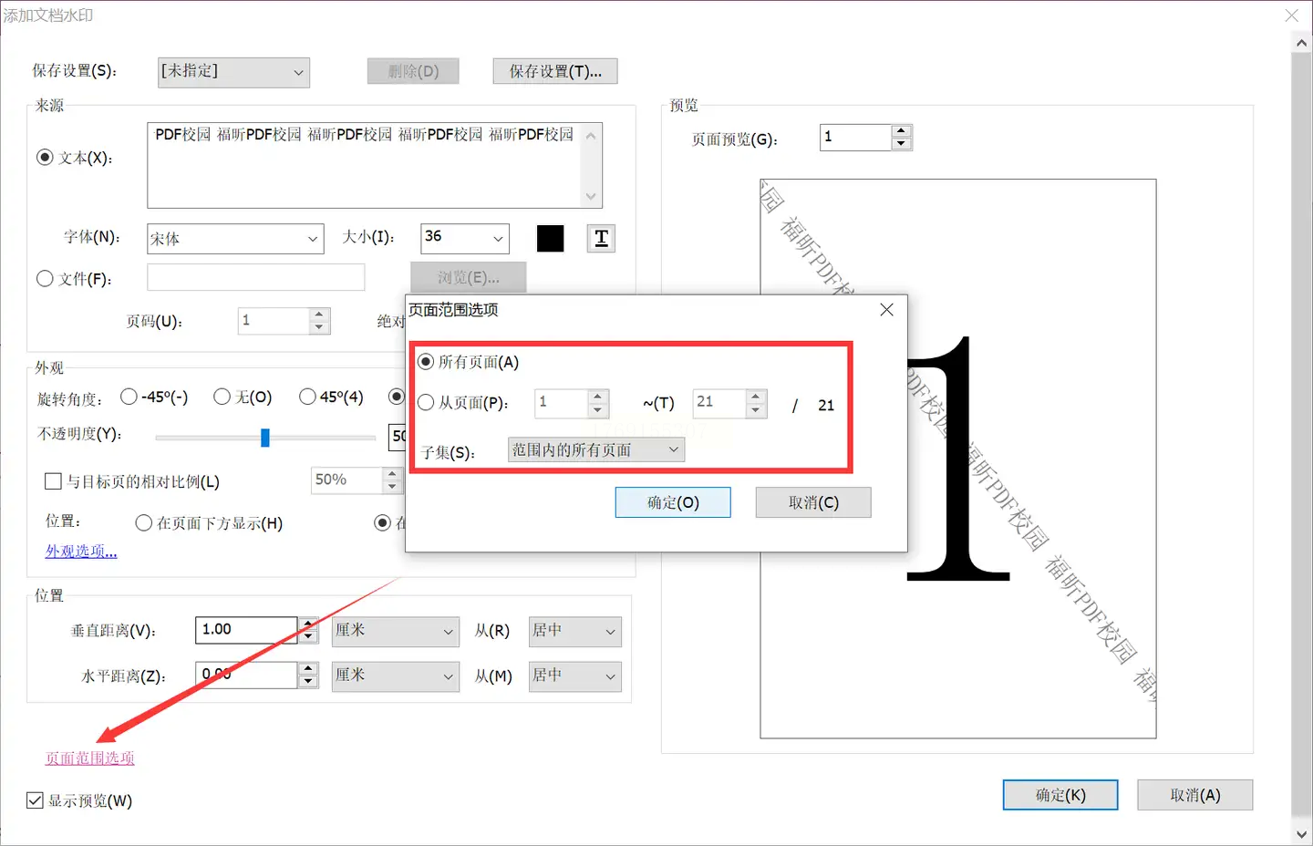Viewport: 1313px width, 846px height.
Task: Open the 外观选项... link
Action: pos(81,552)
